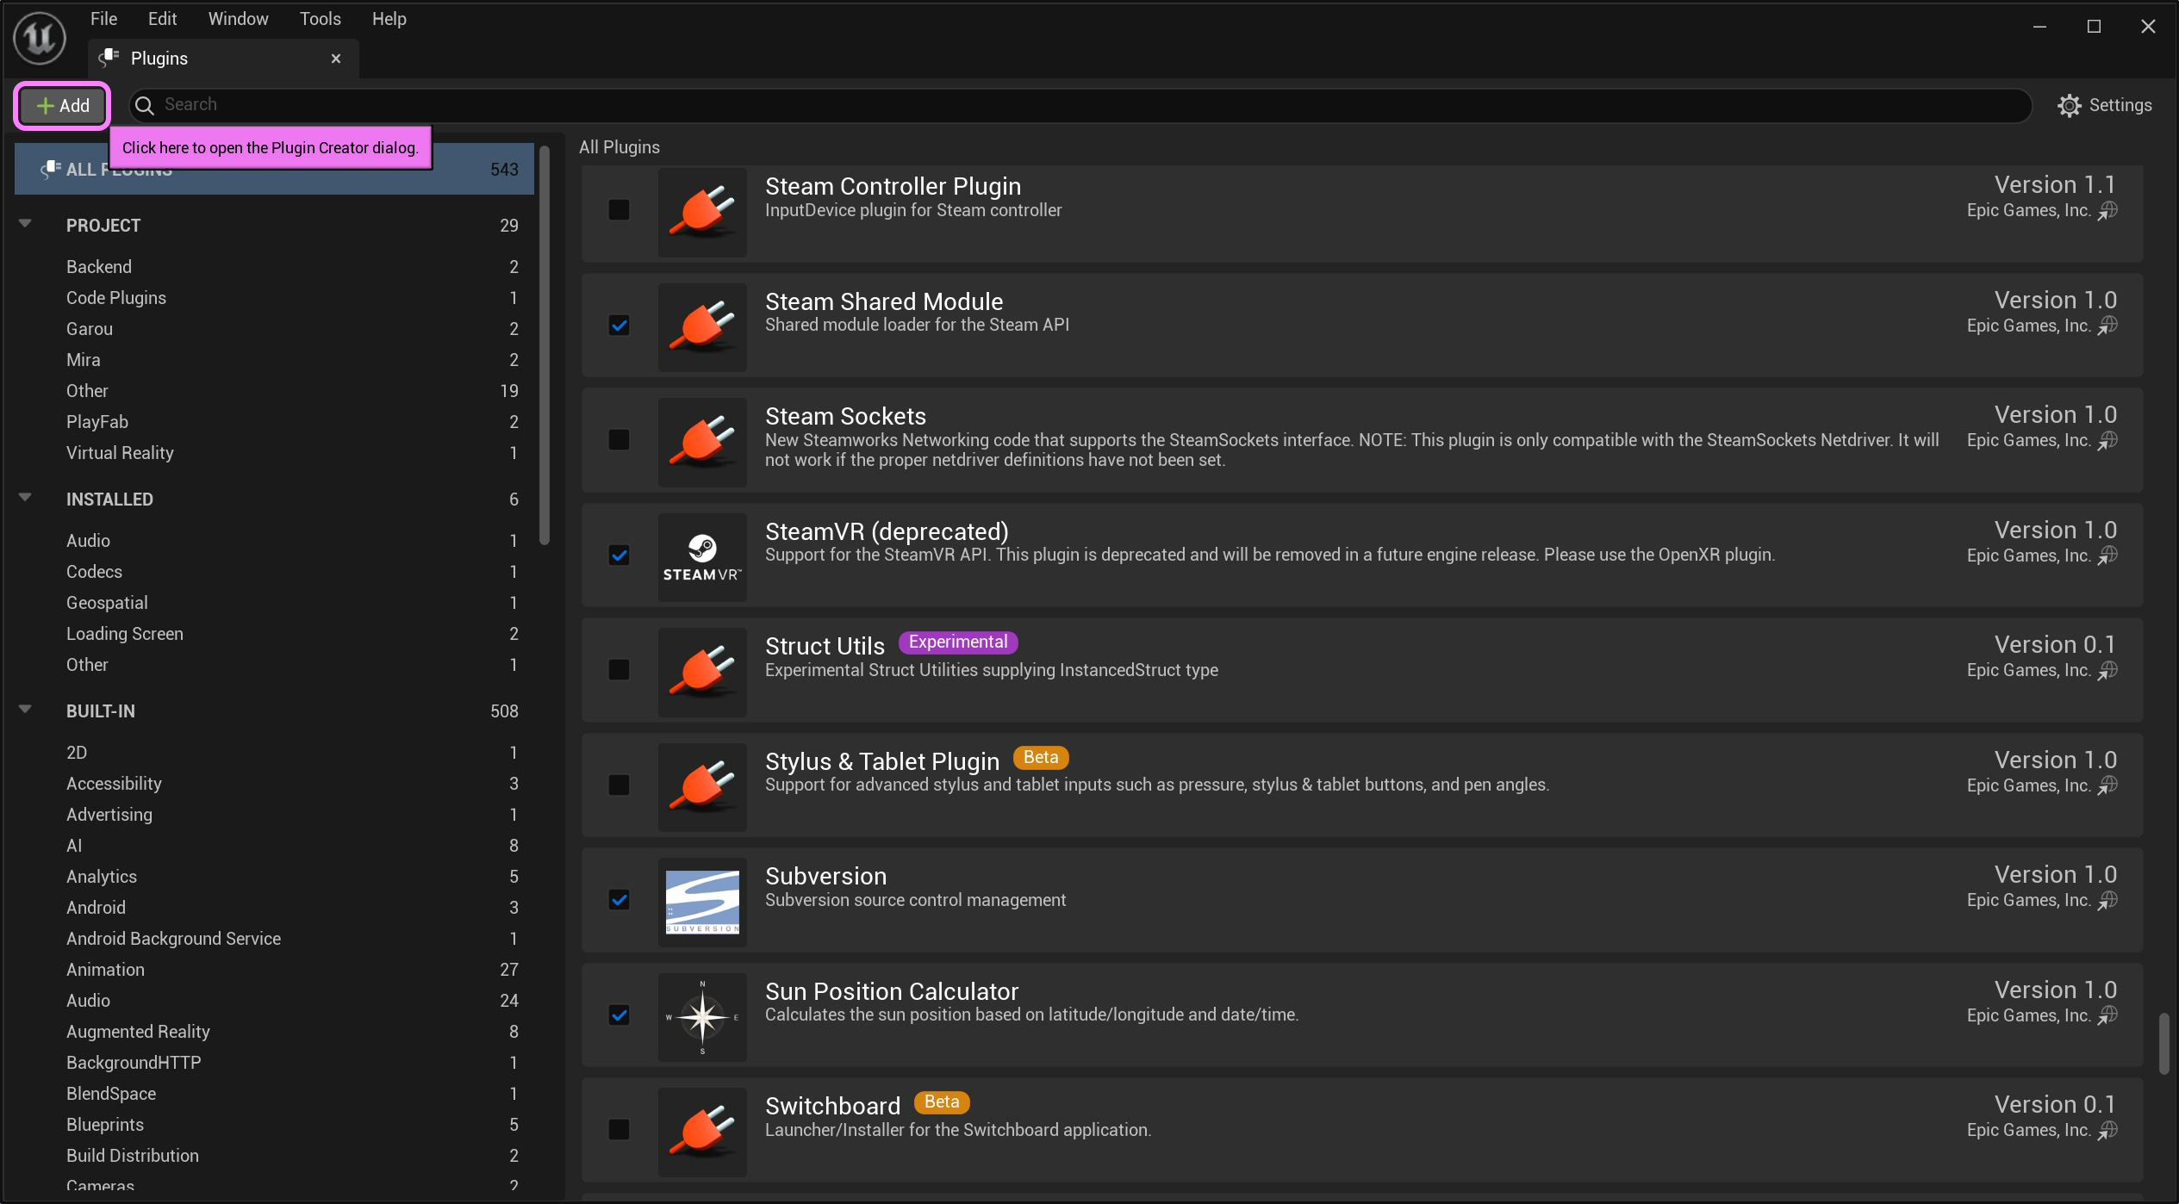The image size is (2179, 1204).
Task: Open the Window menu
Action: [238, 19]
